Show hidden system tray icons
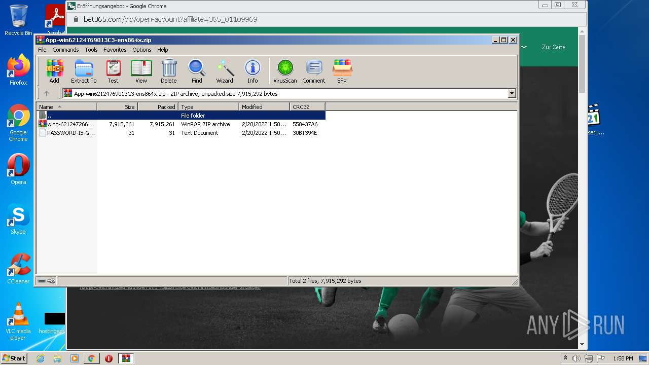The width and height of the screenshot is (649, 365). [565, 358]
